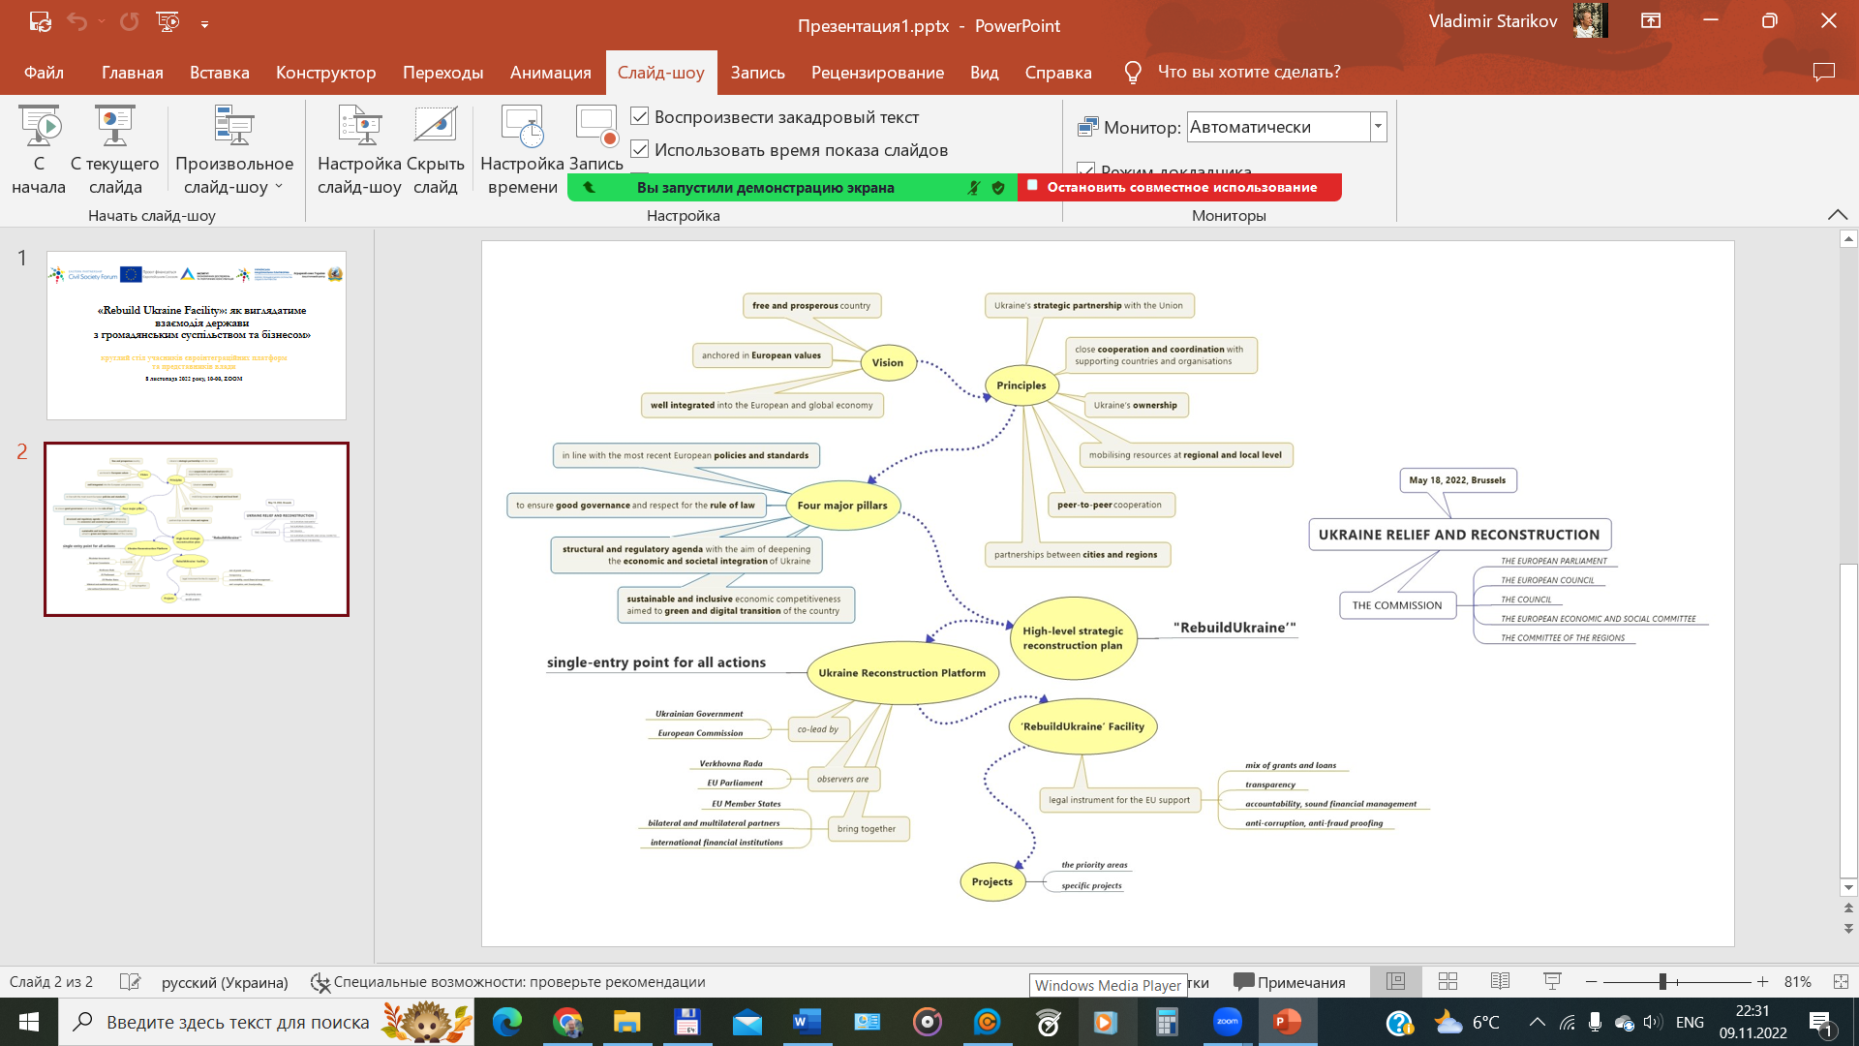
Task: Click the ribbon display options icon
Action: click(1651, 20)
